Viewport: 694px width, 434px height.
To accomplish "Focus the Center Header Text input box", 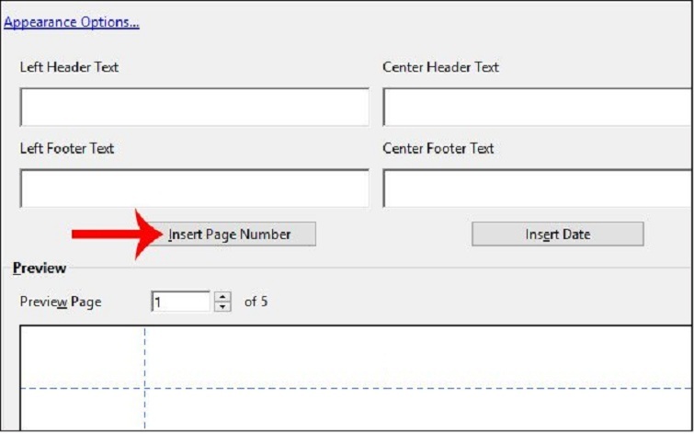I will (x=538, y=107).
